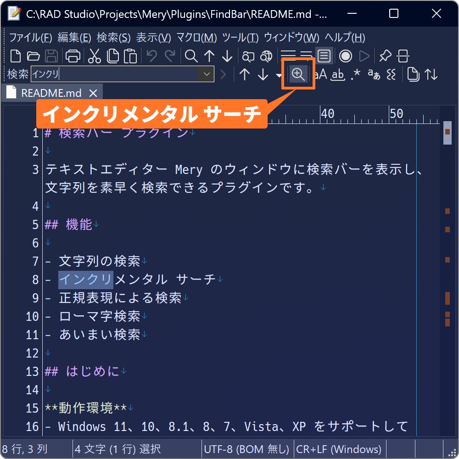
Task: Click the line '- あいまい検索'
Action: (x=93, y=335)
